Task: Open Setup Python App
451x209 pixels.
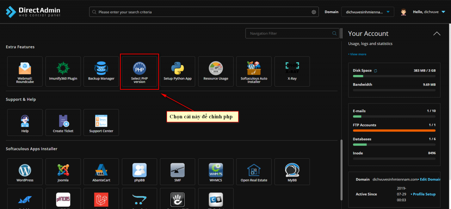Action: point(178,71)
